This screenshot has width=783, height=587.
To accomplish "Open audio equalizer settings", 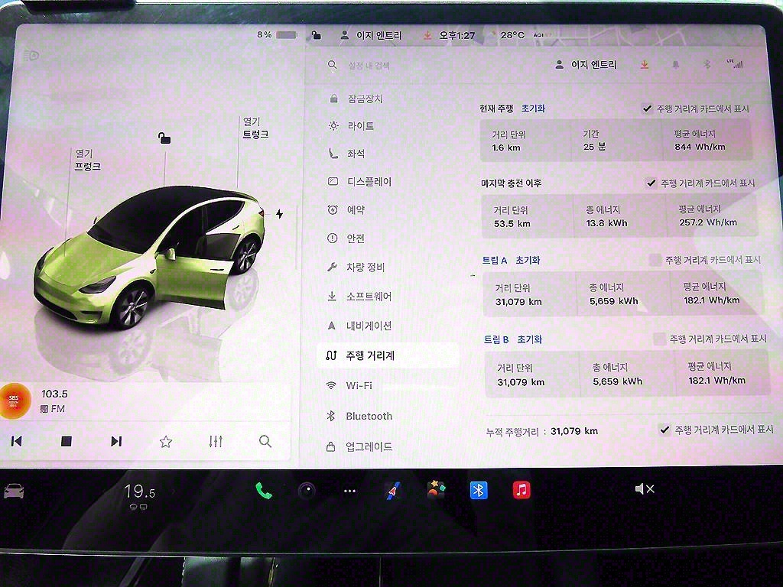I will (216, 441).
